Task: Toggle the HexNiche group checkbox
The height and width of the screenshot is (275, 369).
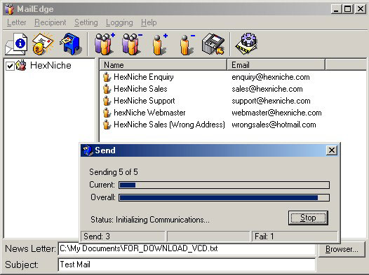Action: [x=10, y=66]
